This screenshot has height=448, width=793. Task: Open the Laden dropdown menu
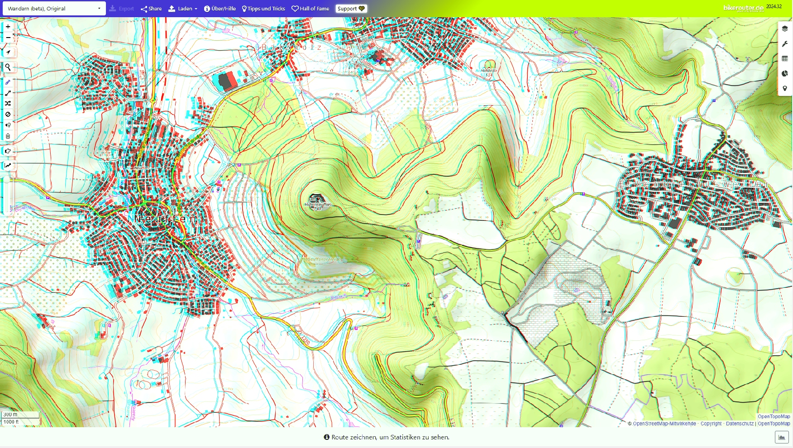tap(183, 9)
